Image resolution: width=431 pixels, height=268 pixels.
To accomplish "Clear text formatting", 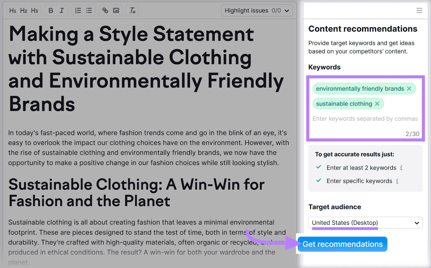I will click(132, 11).
